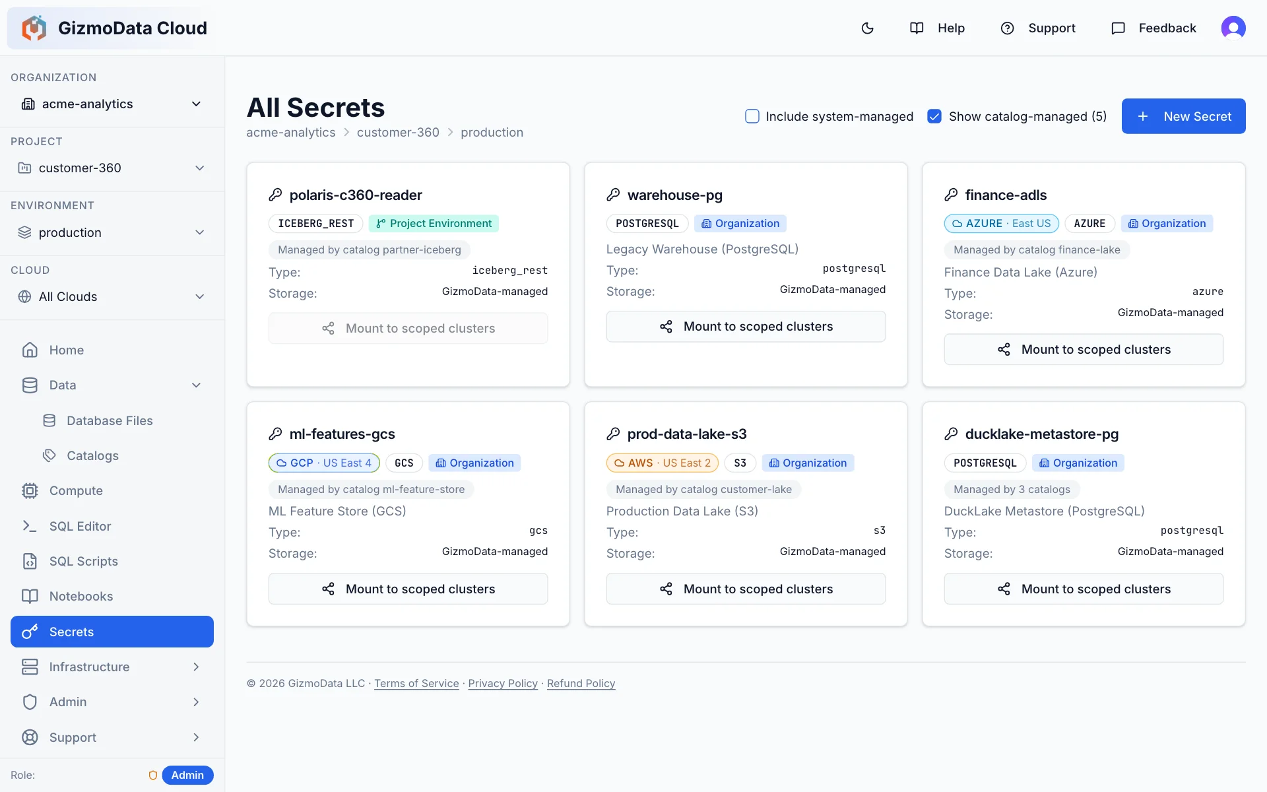The height and width of the screenshot is (792, 1267).
Task: Click the Admin role badge
Action: tap(187, 775)
